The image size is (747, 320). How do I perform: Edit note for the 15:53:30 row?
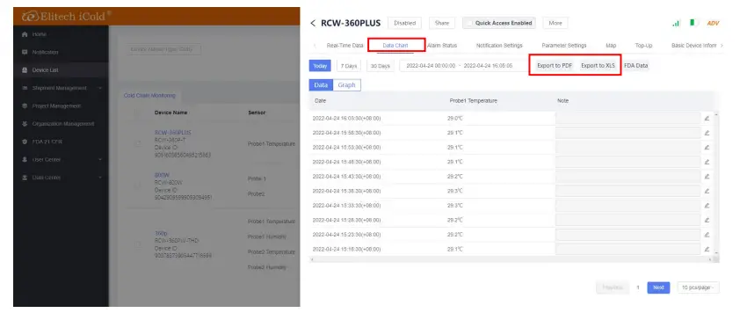pos(707,147)
